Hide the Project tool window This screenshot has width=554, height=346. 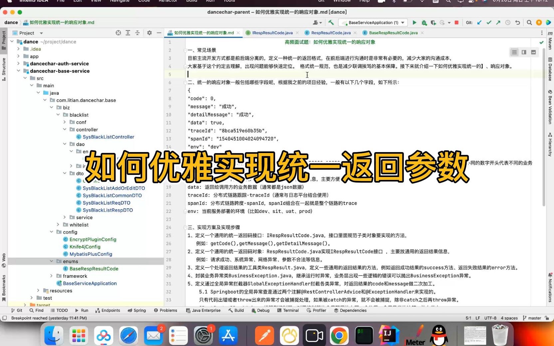click(159, 33)
